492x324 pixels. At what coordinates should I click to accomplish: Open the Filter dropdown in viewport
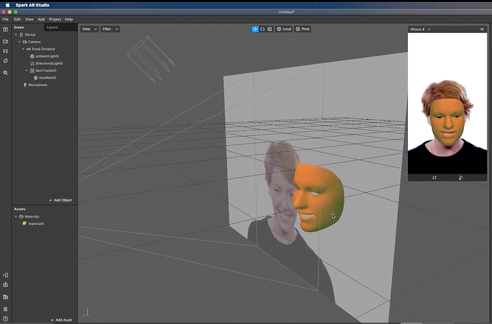[110, 29]
